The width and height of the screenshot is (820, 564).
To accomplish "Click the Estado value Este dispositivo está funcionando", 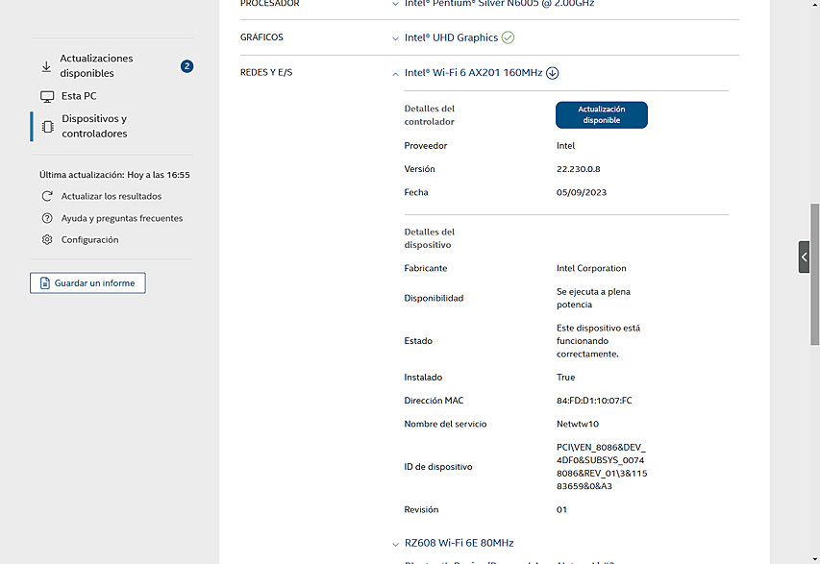I will click(x=598, y=341).
